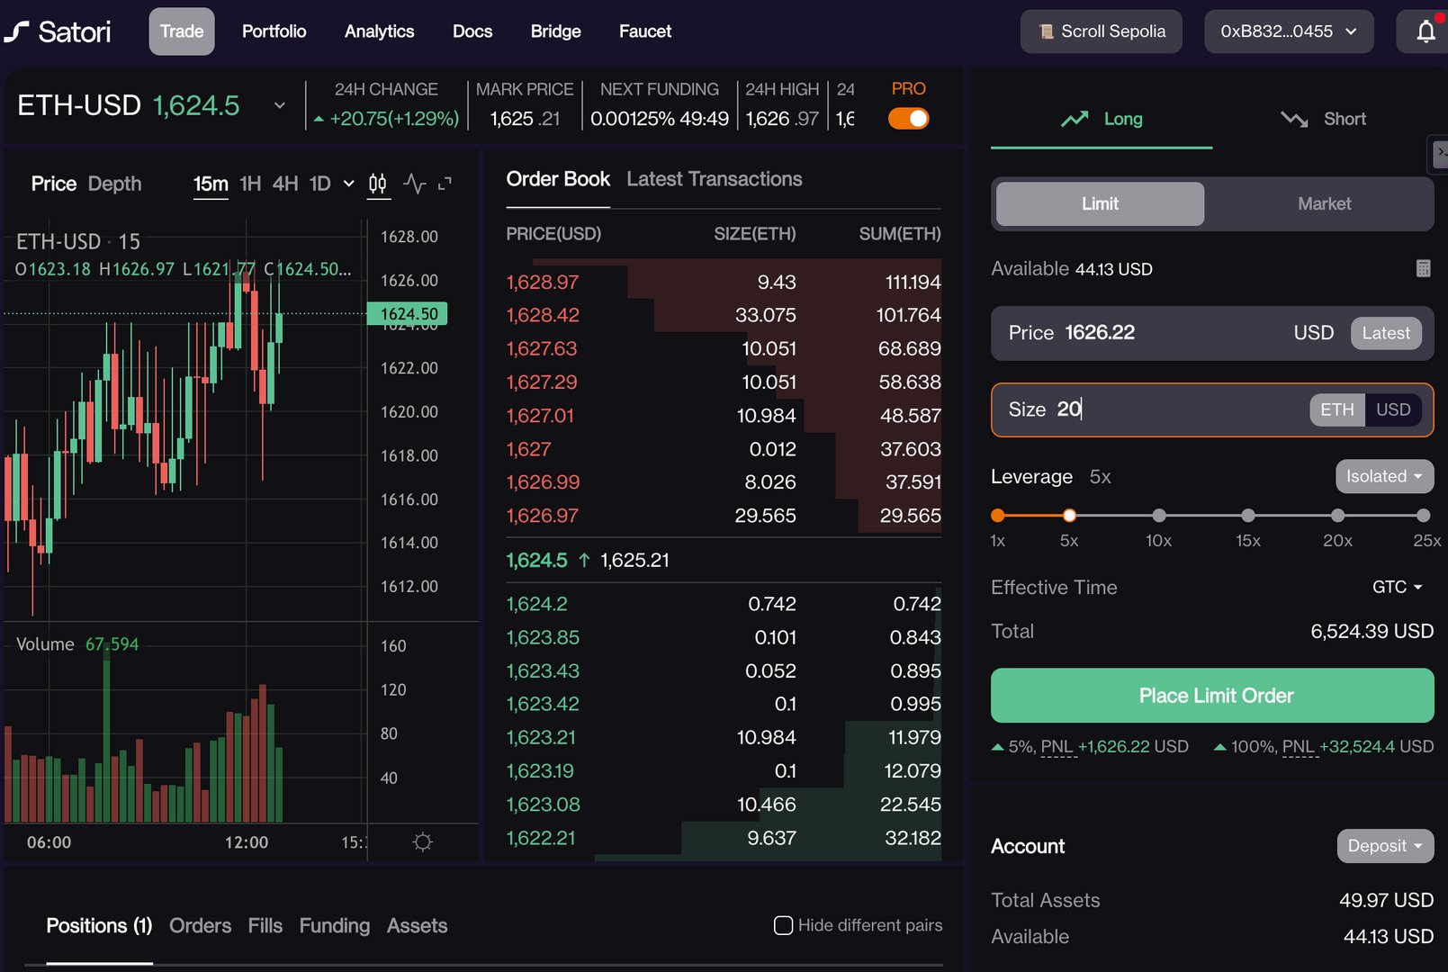Open the candlestick chart type icon
Screen dimensions: 1448x972
[x=378, y=184]
